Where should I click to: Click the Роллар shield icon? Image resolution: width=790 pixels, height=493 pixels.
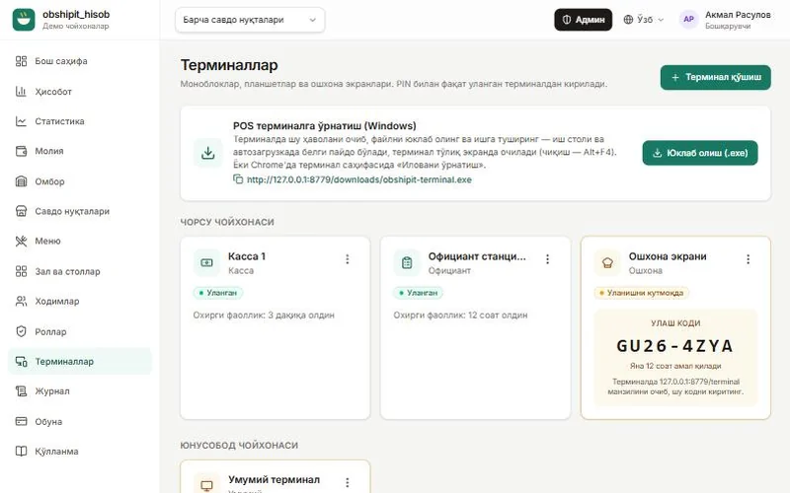pos(21,331)
